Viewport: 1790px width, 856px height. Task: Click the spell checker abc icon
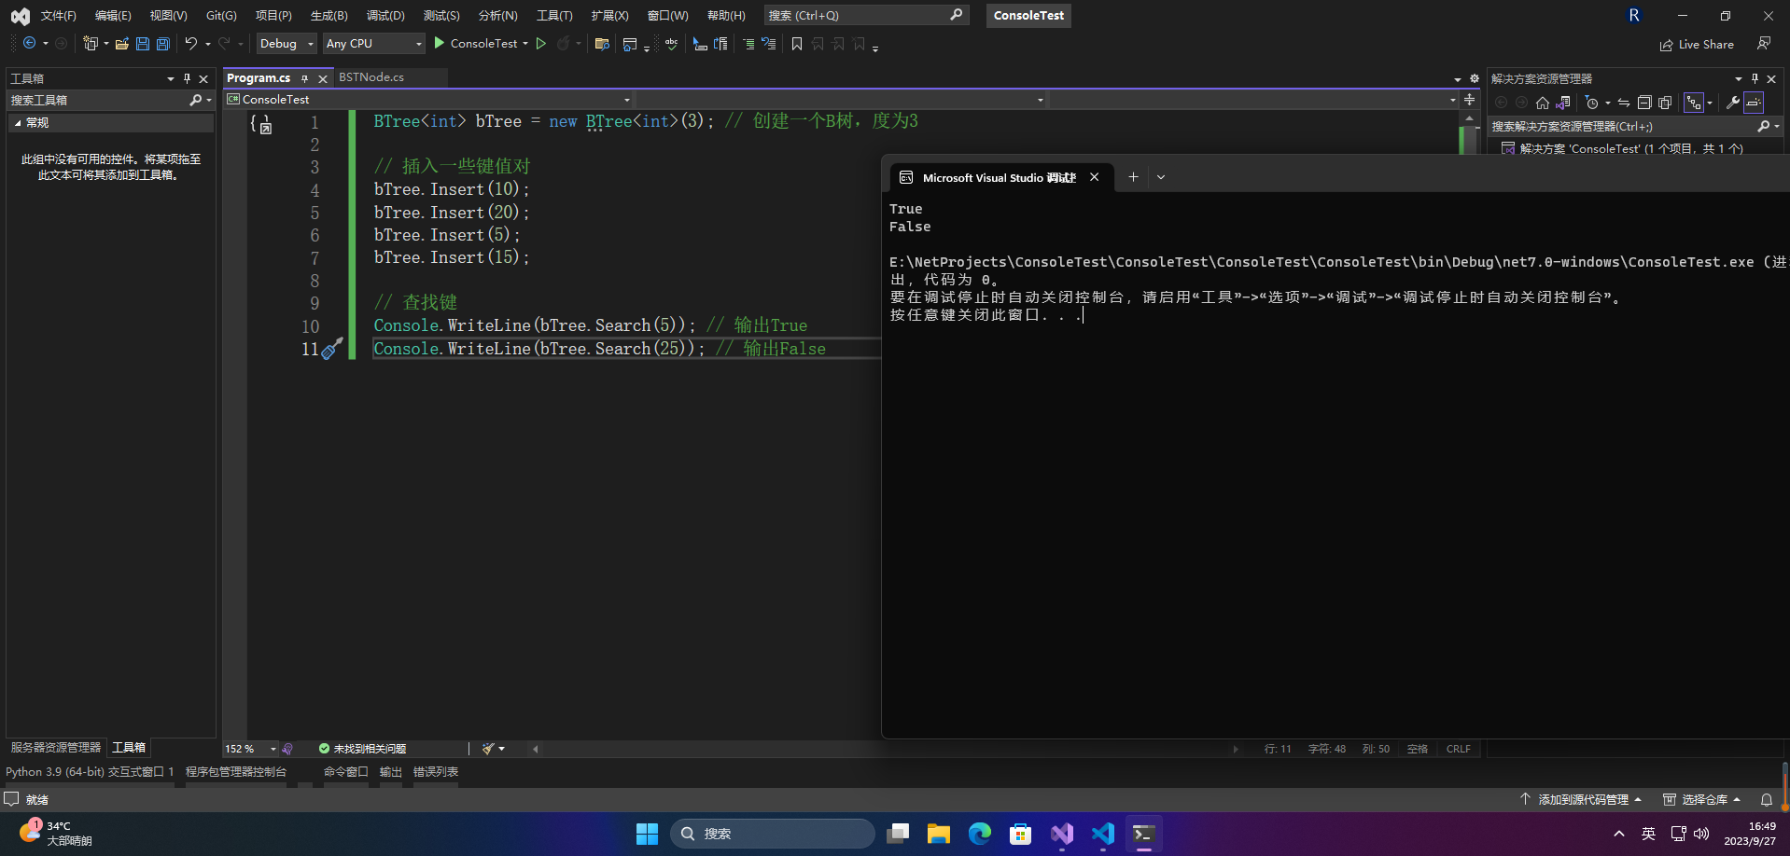coord(671,44)
